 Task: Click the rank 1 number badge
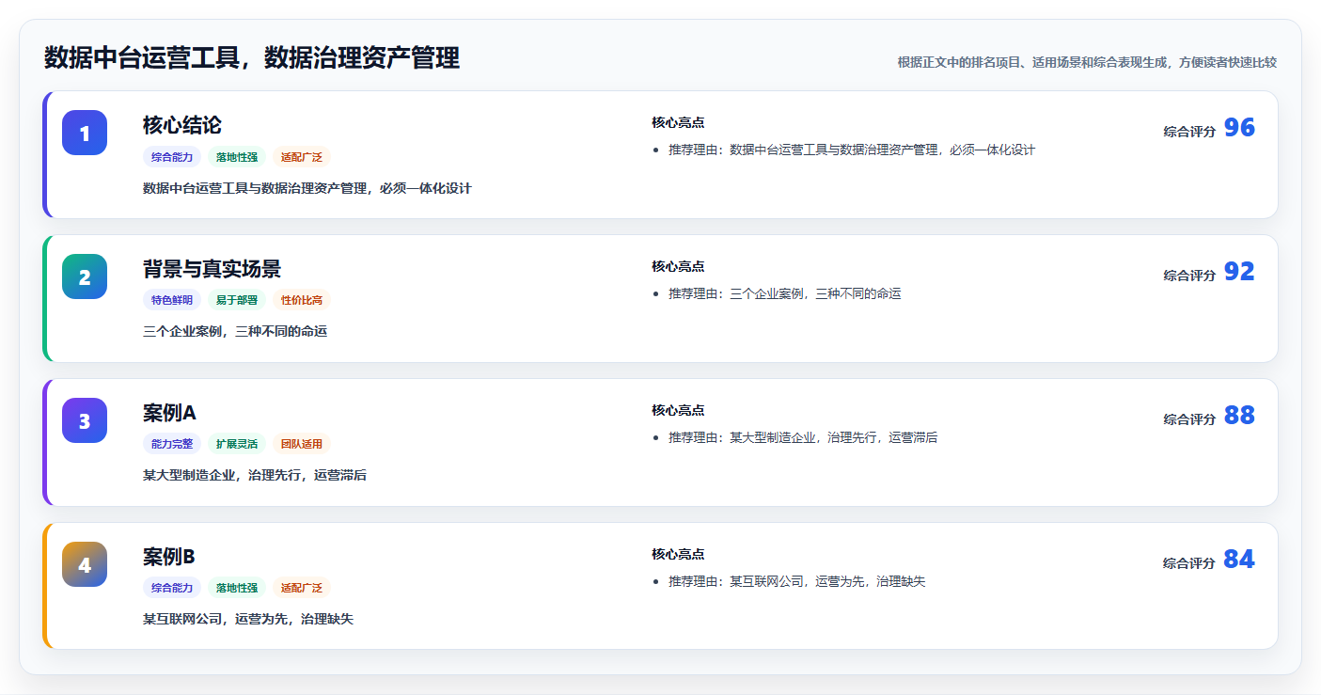click(85, 133)
